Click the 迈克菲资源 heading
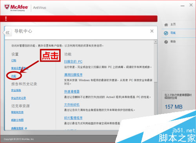Image resolution: width=196 pixels, height=143 pixels. (20, 106)
